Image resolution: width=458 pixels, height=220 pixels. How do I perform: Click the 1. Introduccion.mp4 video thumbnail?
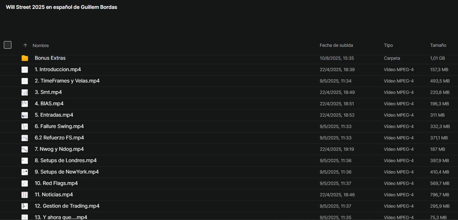[25, 70]
